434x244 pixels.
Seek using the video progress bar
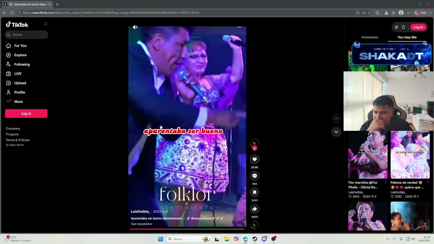tap(187, 229)
